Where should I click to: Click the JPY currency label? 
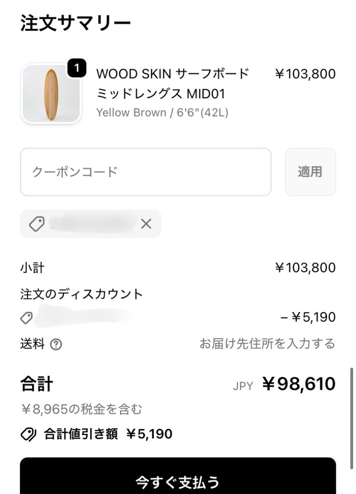pyautogui.click(x=243, y=386)
